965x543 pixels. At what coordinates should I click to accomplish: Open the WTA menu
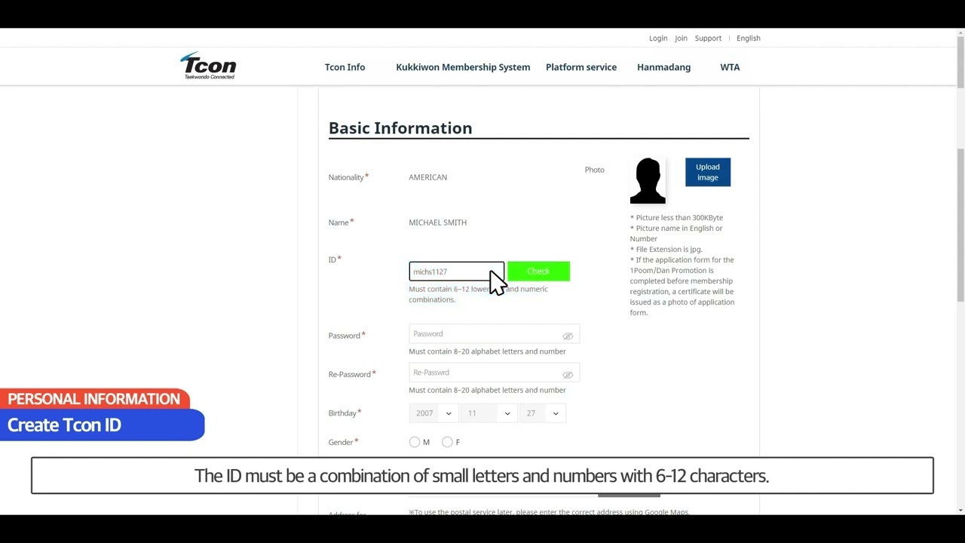coord(730,67)
